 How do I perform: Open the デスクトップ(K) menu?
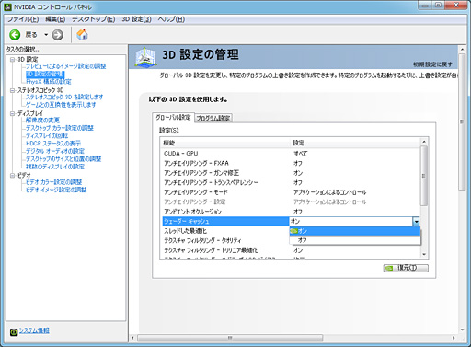tap(93, 19)
